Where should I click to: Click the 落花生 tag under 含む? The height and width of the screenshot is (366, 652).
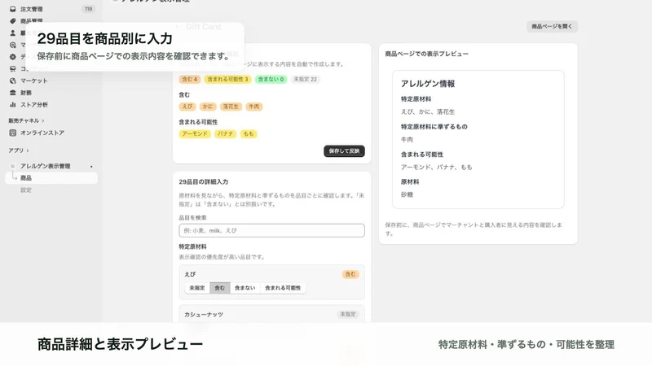pyautogui.click(x=231, y=107)
